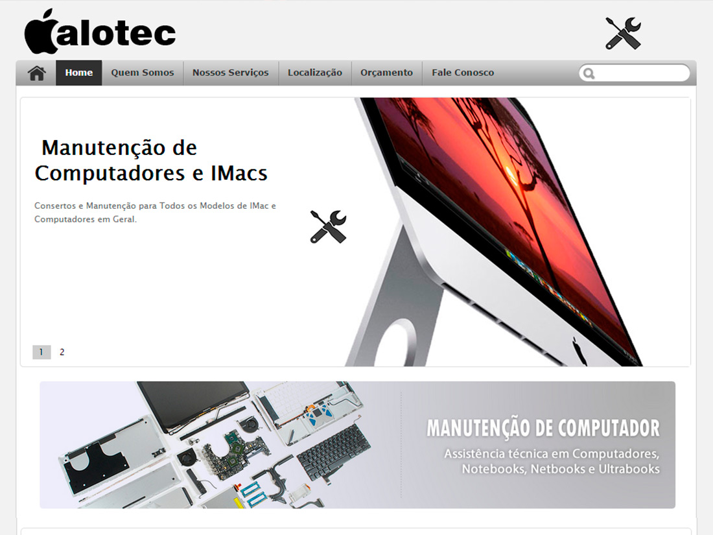Go to Nossos Serviços
Image resolution: width=713 pixels, height=535 pixels.
(x=231, y=73)
